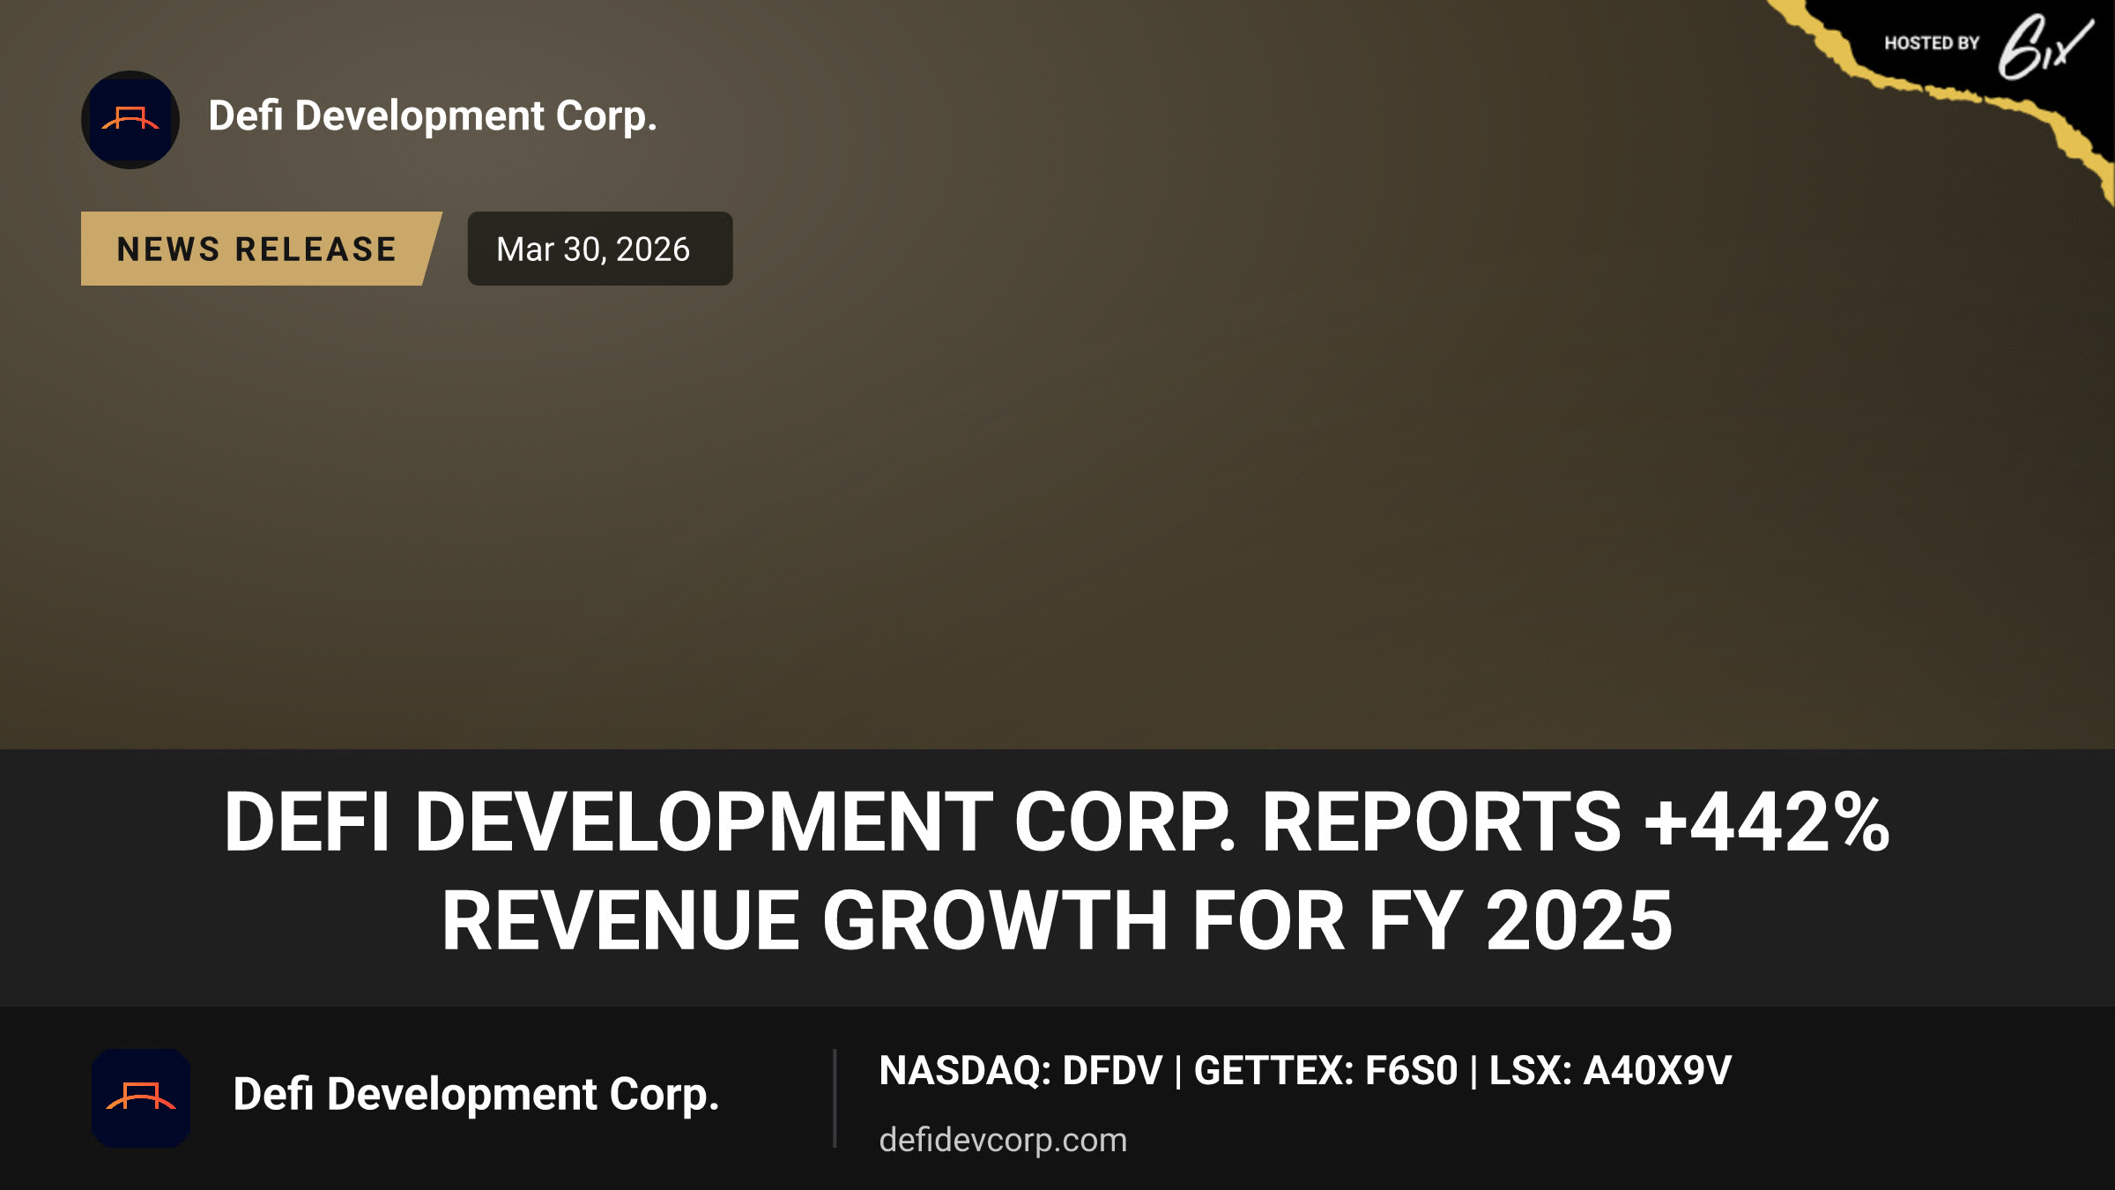The width and height of the screenshot is (2115, 1190).
Task: Click the +442% figure in headline
Action: point(1767,822)
